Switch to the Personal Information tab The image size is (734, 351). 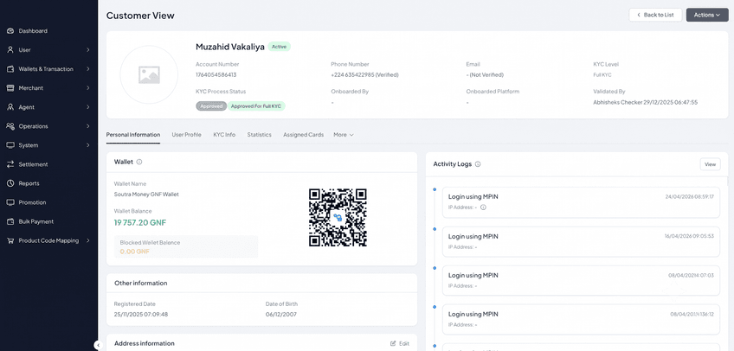click(133, 135)
